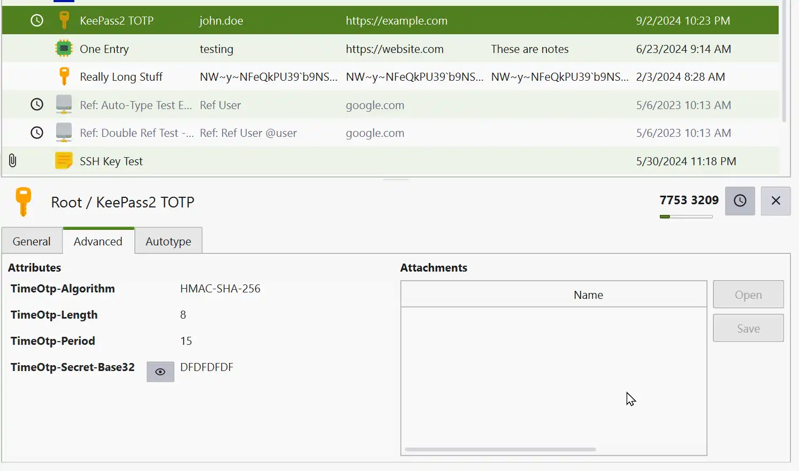The height and width of the screenshot is (471, 799).
Task: Click the Save attachment button
Action: click(748, 328)
